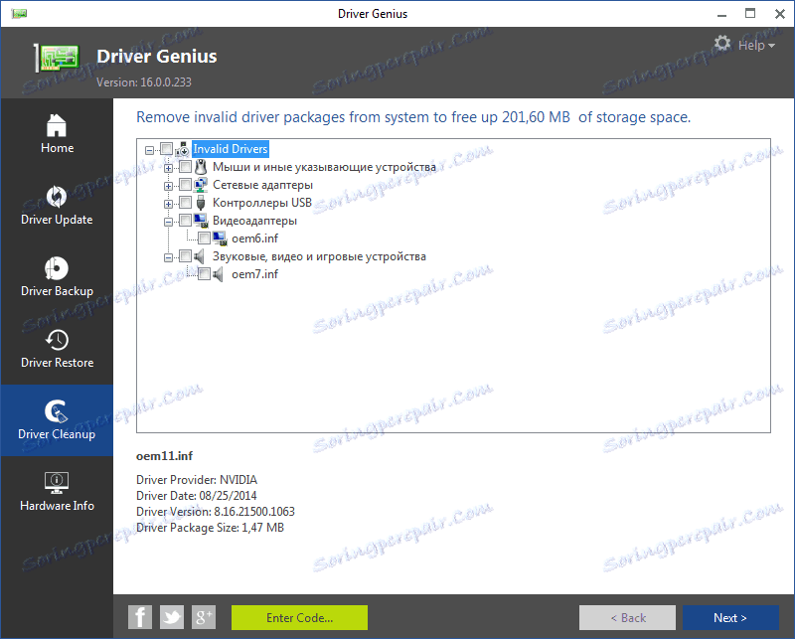Select the oem6.inf entry

point(254,239)
